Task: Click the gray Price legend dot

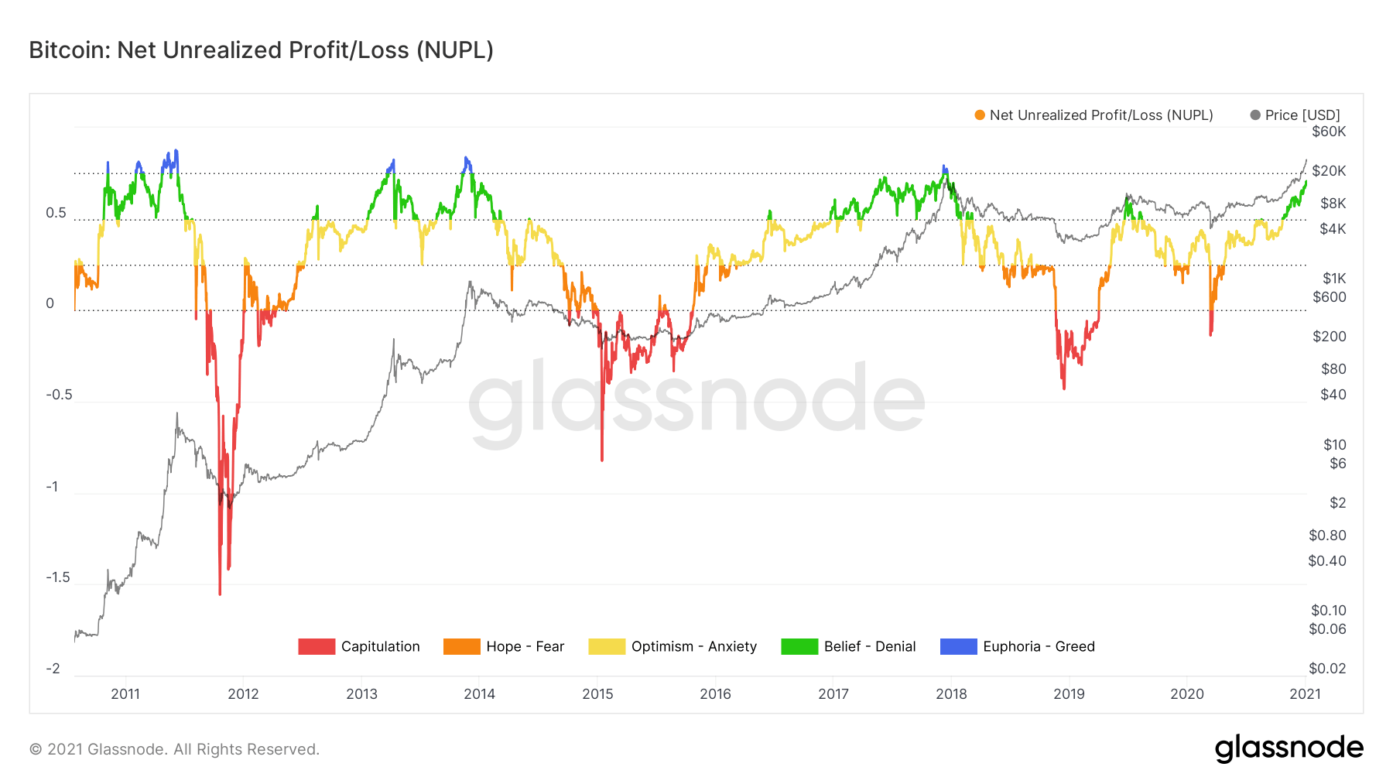Action: tap(1255, 115)
